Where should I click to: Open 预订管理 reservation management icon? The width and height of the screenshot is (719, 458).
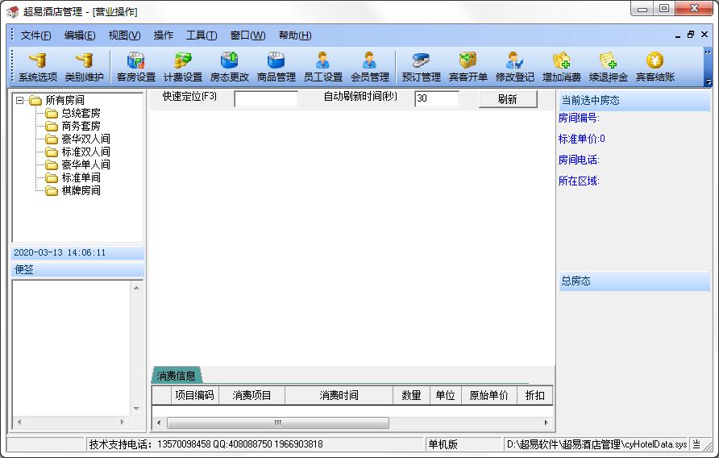click(421, 67)
